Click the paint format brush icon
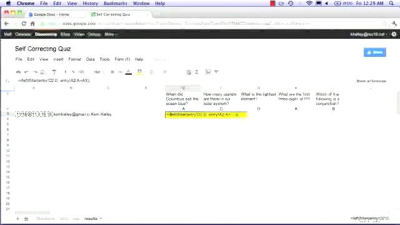 click(x=54, y=72)
